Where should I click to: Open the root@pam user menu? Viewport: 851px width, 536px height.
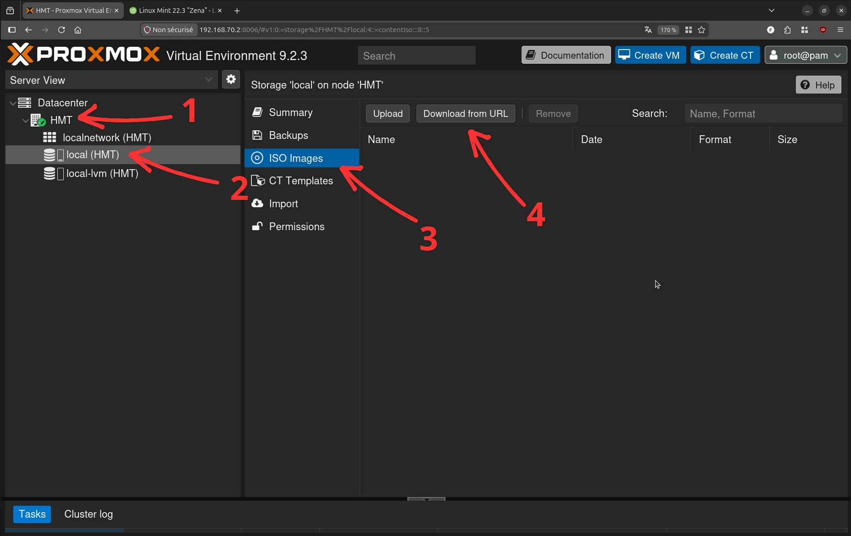(806, 55)
